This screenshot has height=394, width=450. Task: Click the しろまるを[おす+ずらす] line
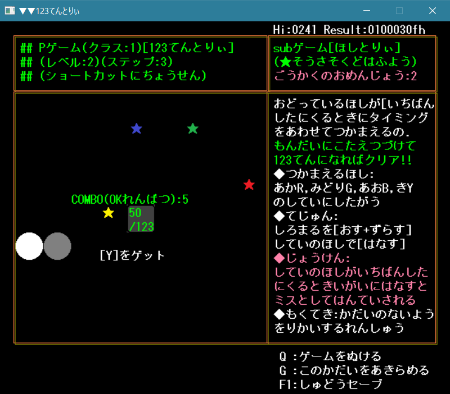343,230
